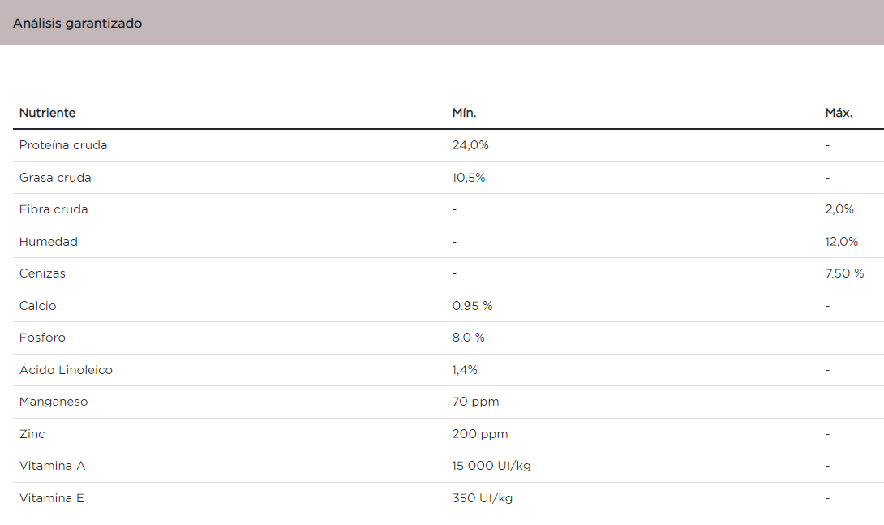Image resolution: width=884 pixels, height=525 pixels.
Task: Select the Ácido Linoleico row label
Action: click(66, 370)
